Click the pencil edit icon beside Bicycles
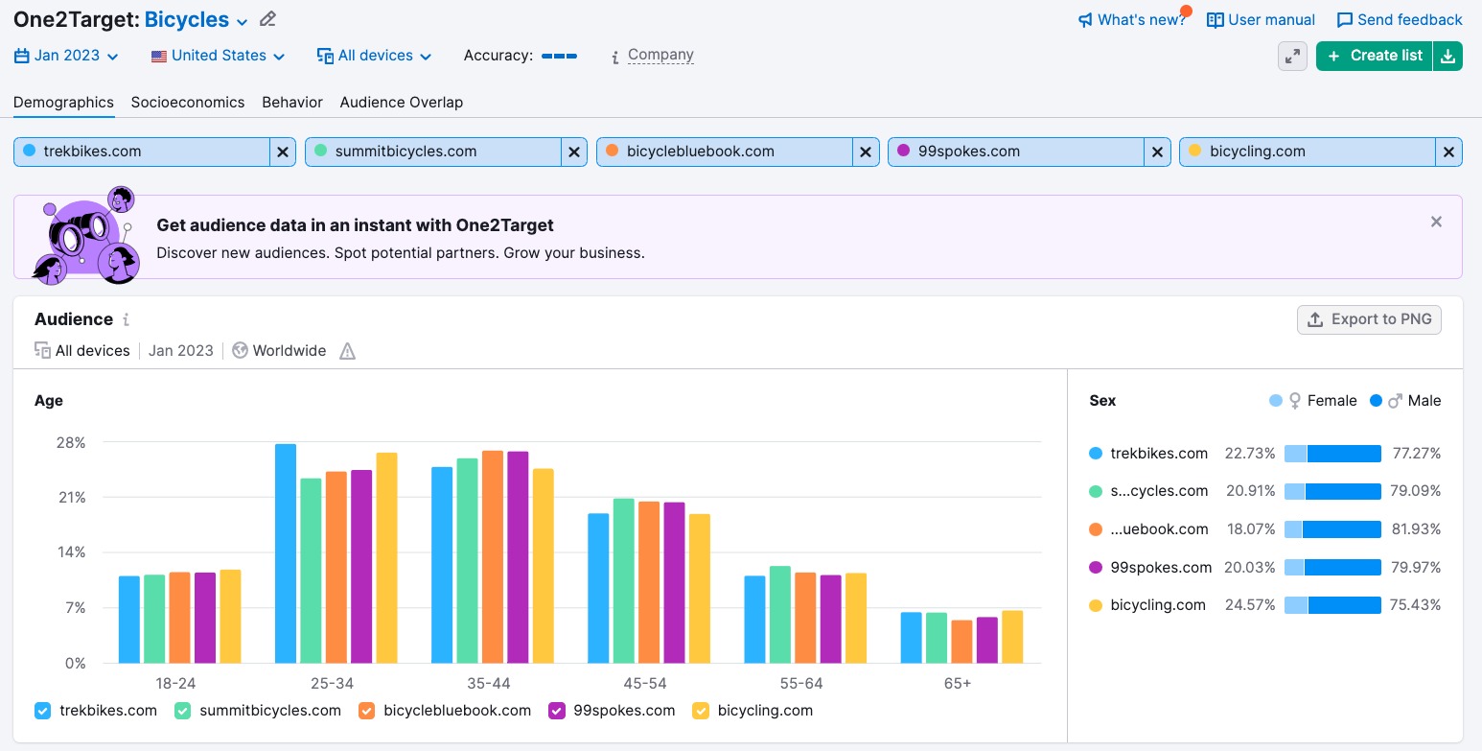 268,19
